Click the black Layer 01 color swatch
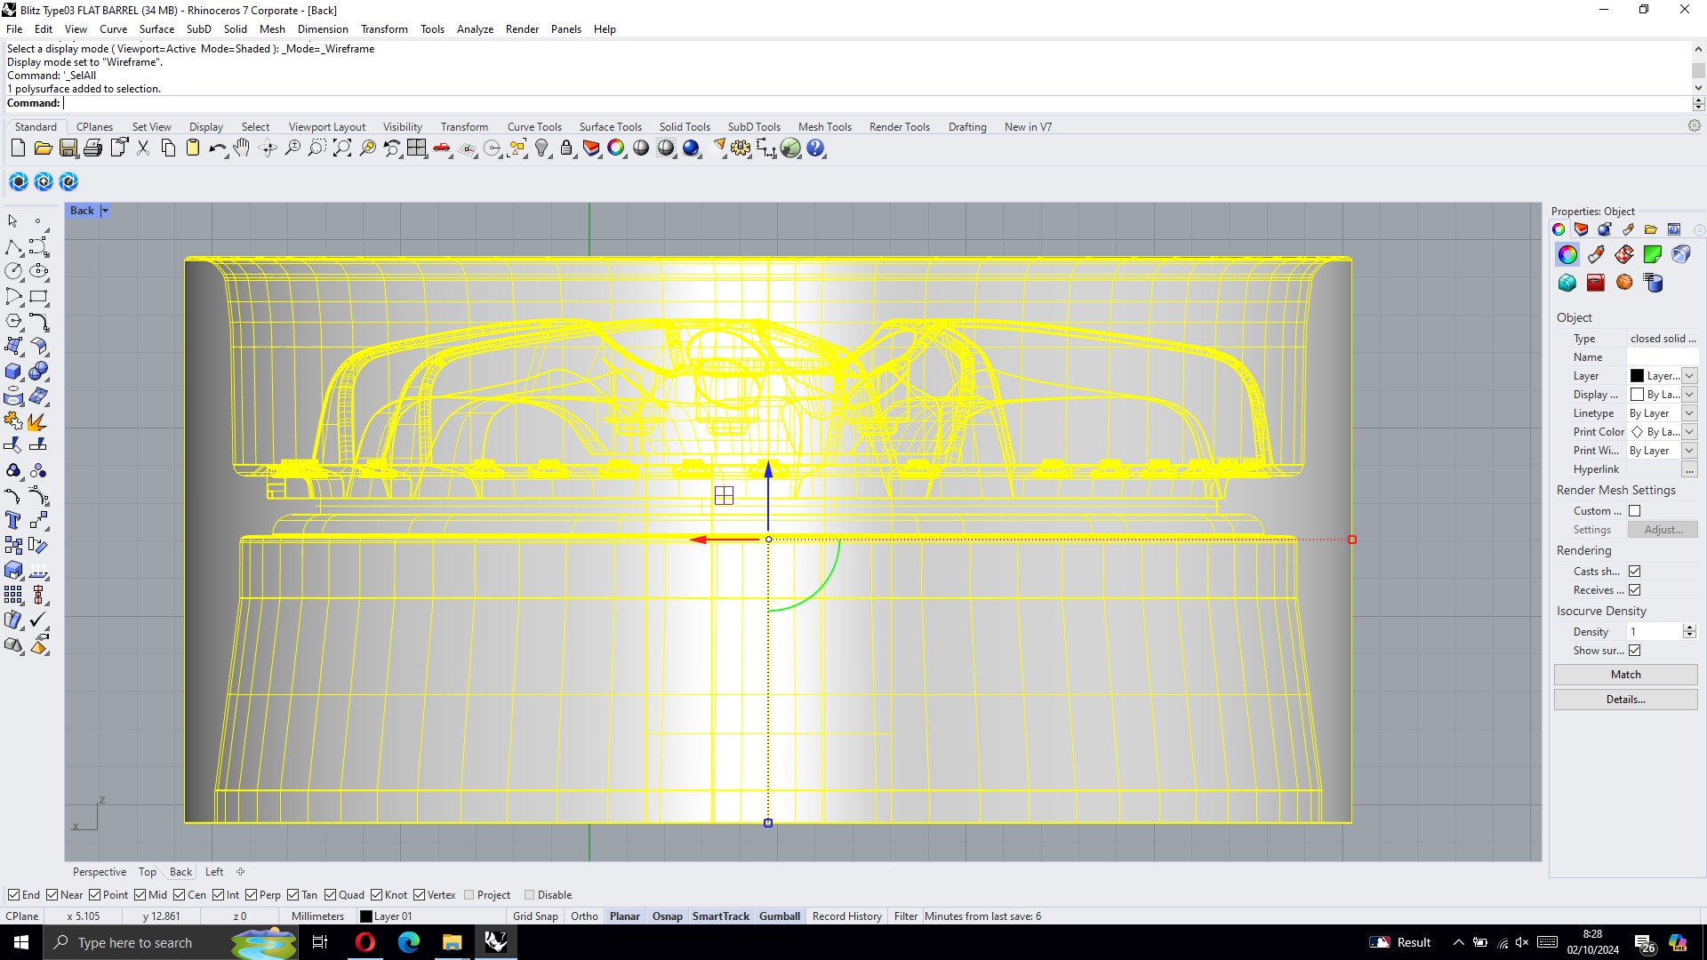1707x960 pixels. click(x=365, y=916)
